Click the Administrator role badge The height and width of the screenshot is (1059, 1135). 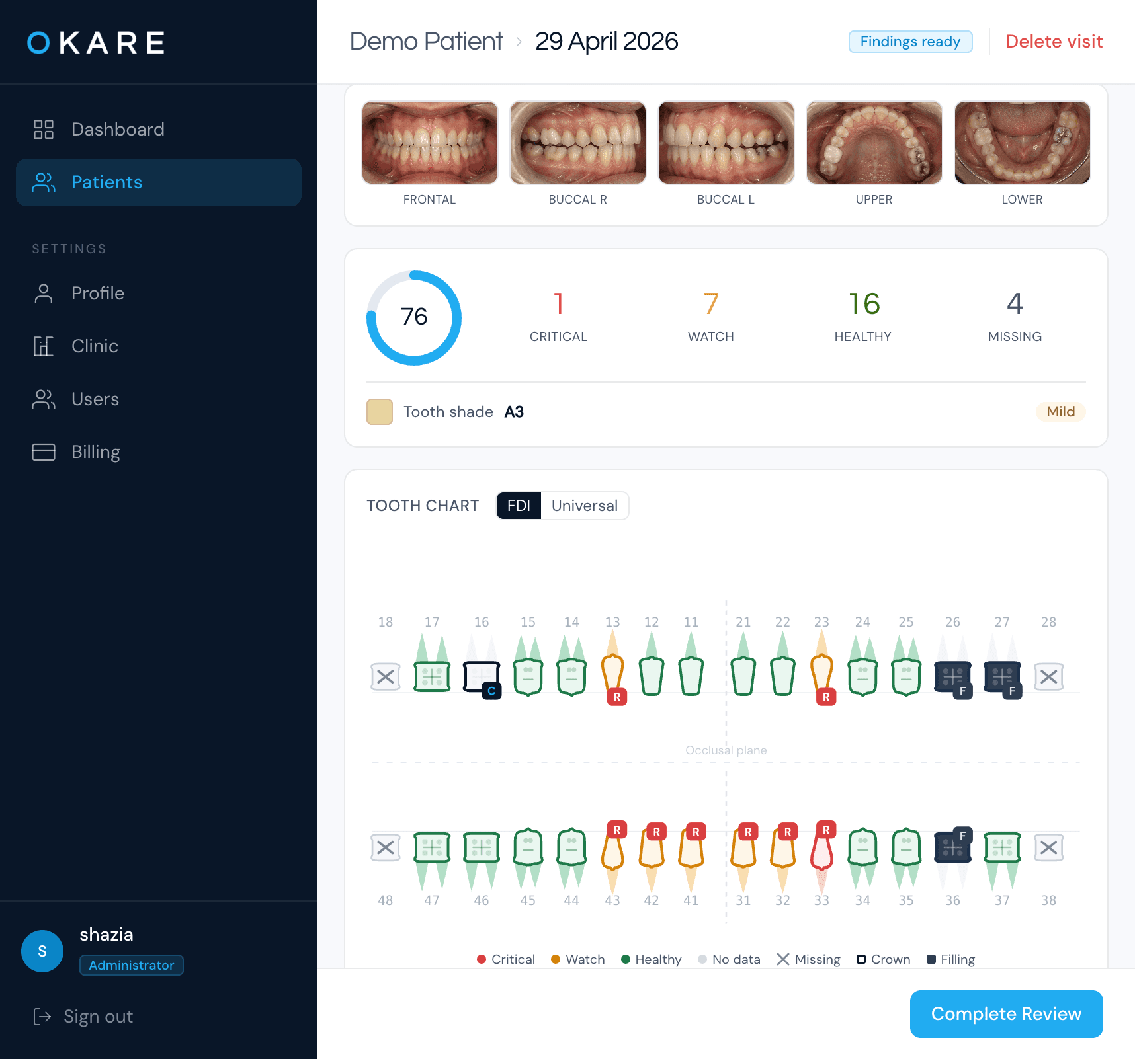[132, 965]
